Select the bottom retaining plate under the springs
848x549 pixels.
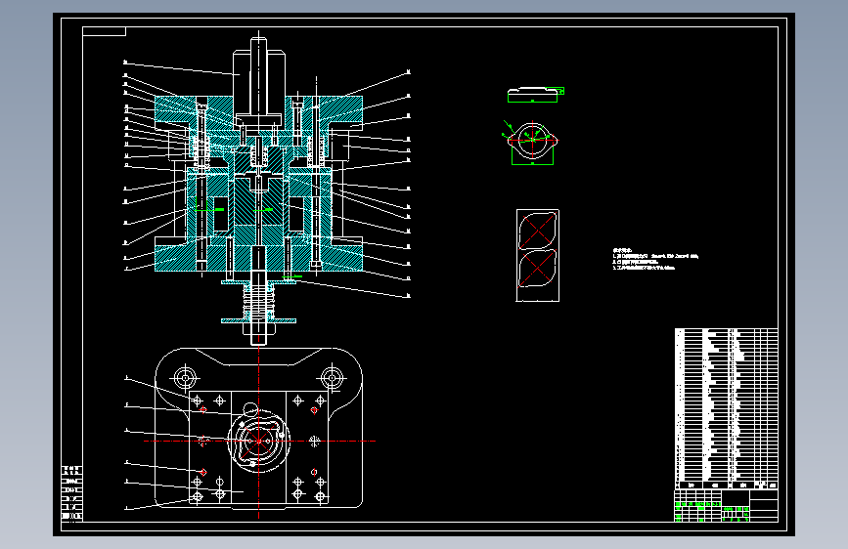258,321
